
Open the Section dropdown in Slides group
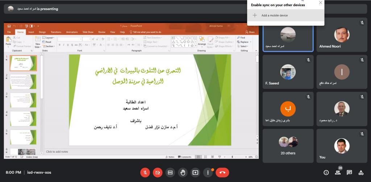(x=50, y=46)
